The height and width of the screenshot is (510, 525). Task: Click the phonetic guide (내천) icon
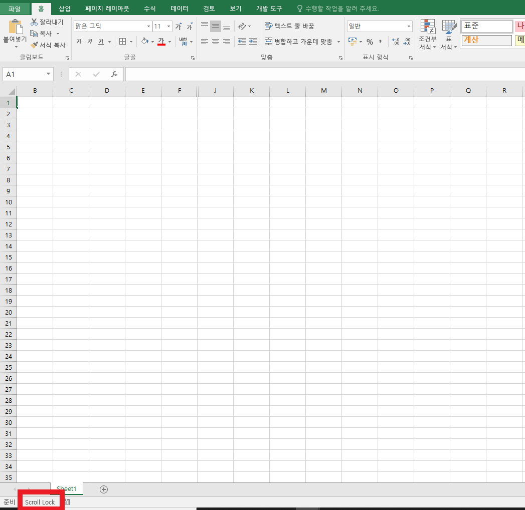[x=183, y=42]
